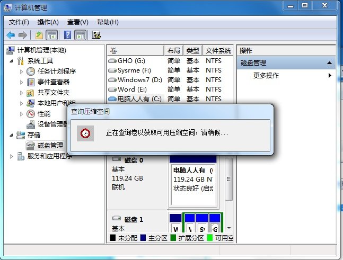Expand the 任务计划程序 node
This screenshot has width=343, height=260.
coord(21,71)
